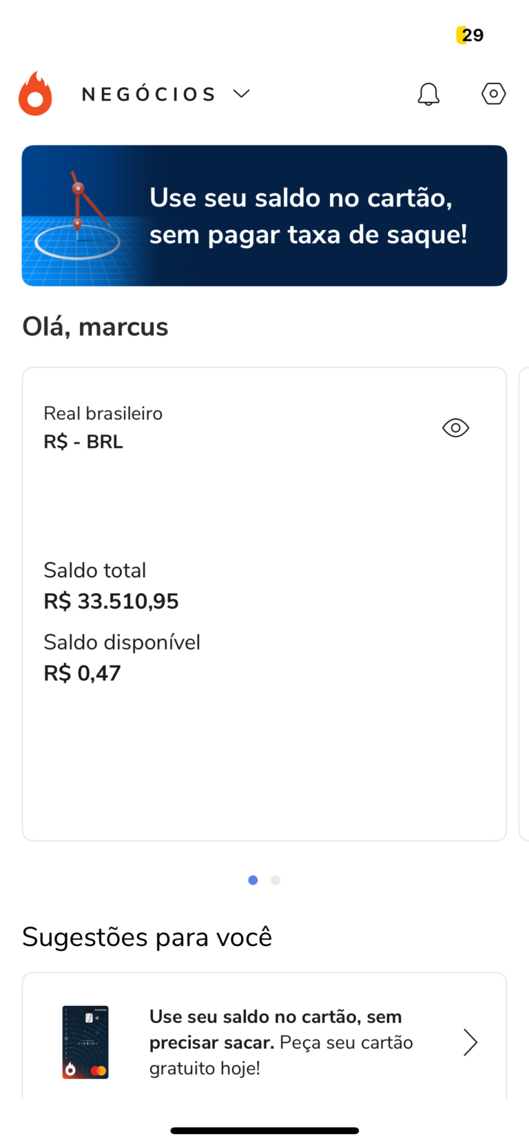529x1145 pixels.
Task: Select the first carousel page dot
Action: click(x=253, y=880)
